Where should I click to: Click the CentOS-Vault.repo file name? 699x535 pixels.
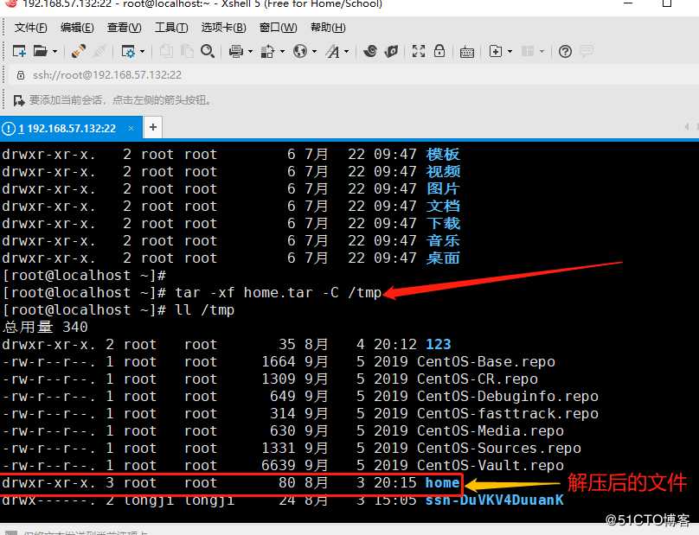click(x=491, y=466)
